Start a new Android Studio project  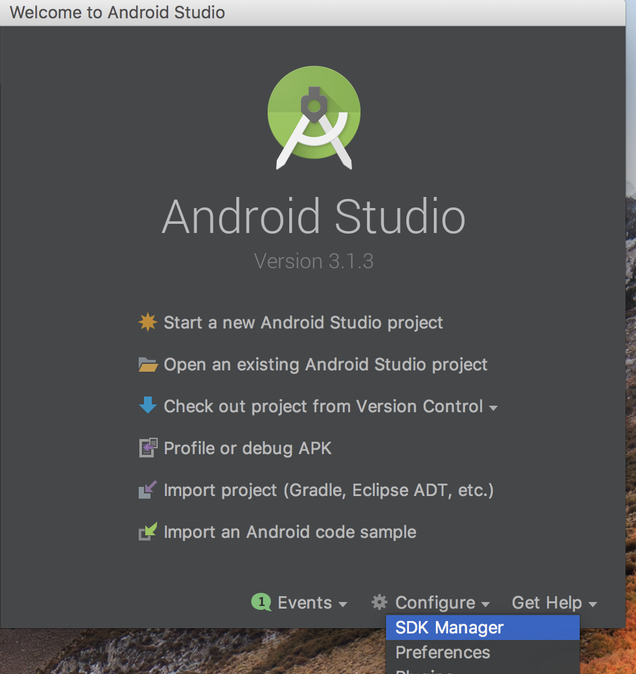(302, 322)
